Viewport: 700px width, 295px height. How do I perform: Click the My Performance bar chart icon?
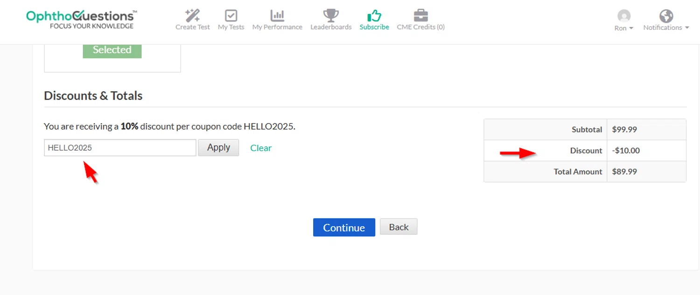(x=277, y=15)
